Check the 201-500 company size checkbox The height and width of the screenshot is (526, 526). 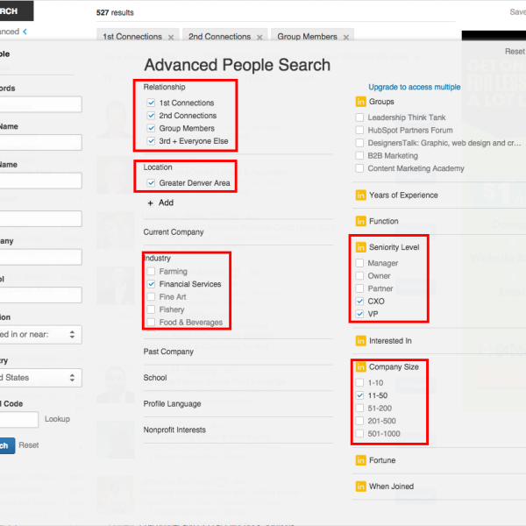tap(359, 421)
